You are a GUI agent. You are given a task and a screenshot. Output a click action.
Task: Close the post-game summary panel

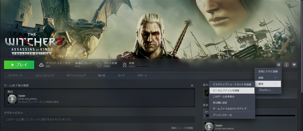coord(192,86)
